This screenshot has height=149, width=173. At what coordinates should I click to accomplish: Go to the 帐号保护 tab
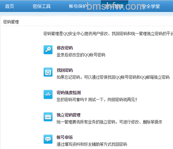tap(78, 6)
